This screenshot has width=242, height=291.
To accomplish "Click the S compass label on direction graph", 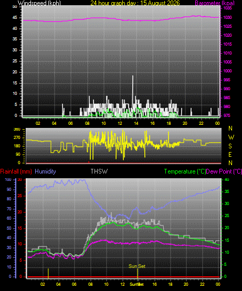I will [230, 146].
